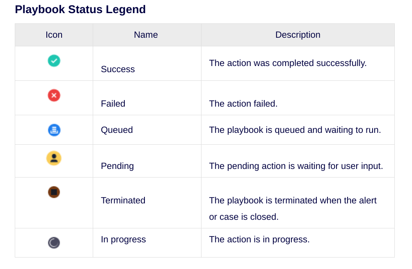Select the Terminated name cell

pos(123,201)
